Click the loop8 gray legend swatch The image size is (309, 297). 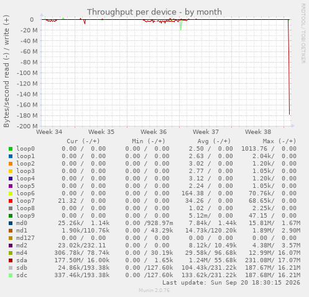(x=11, y=208)
